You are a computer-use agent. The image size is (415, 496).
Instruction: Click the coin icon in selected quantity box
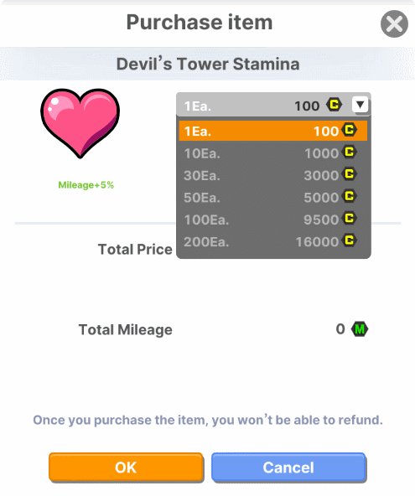[334, 105]
